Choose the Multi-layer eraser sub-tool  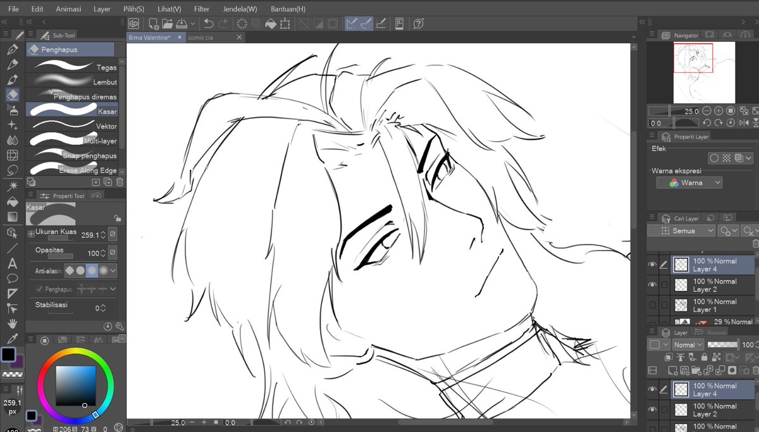[72, 140]
